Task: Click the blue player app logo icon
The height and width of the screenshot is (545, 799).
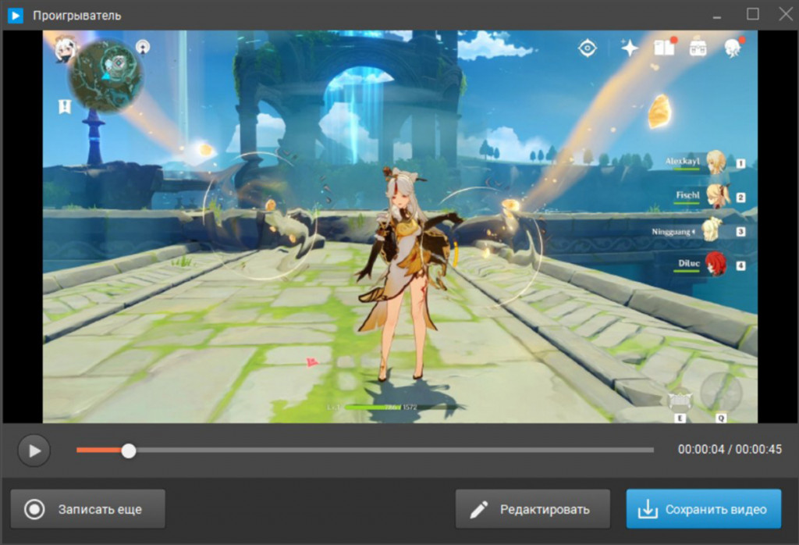Action: tap(16, 16)
